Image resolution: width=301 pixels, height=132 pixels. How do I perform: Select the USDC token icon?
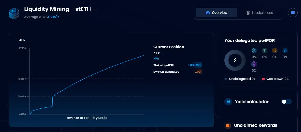pyautogui.click(x=254, y=51)
